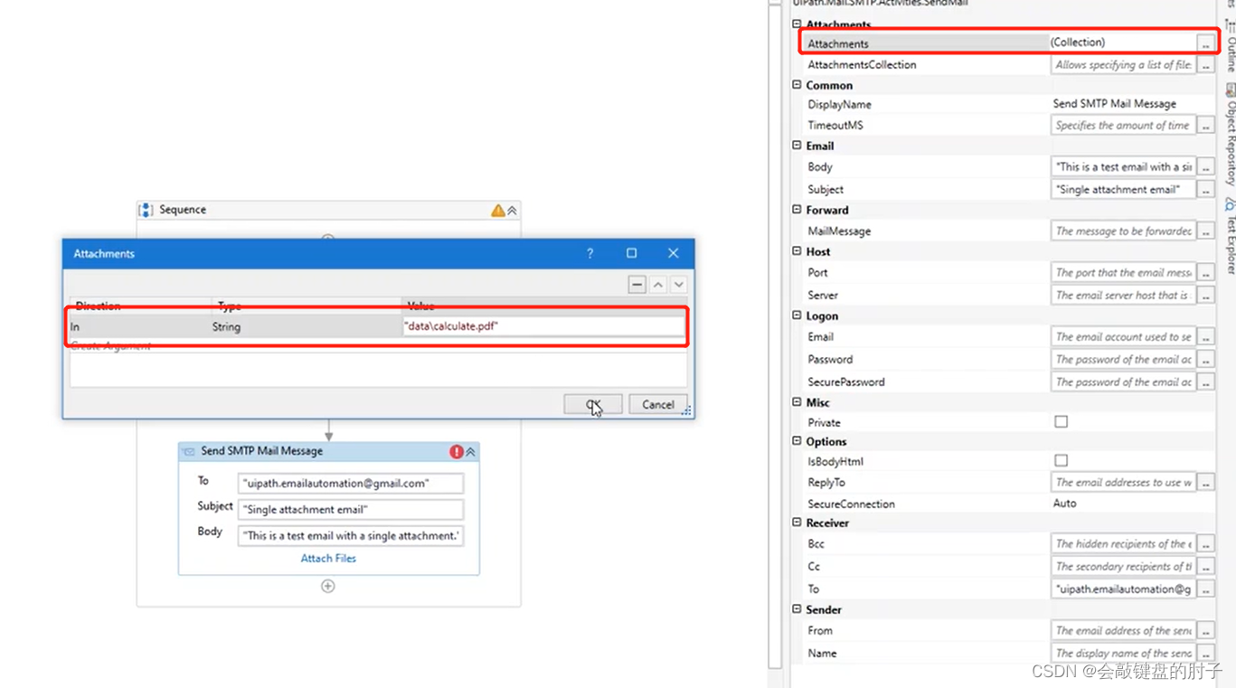1236x688 pixels.
Task: Select the "data\calculate.pdf" value cell
Action: coord(543,326)
